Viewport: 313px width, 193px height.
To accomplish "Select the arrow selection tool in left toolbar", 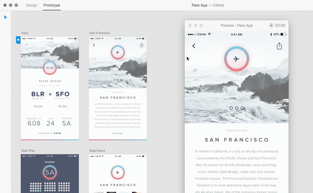I will click(6, 17).
